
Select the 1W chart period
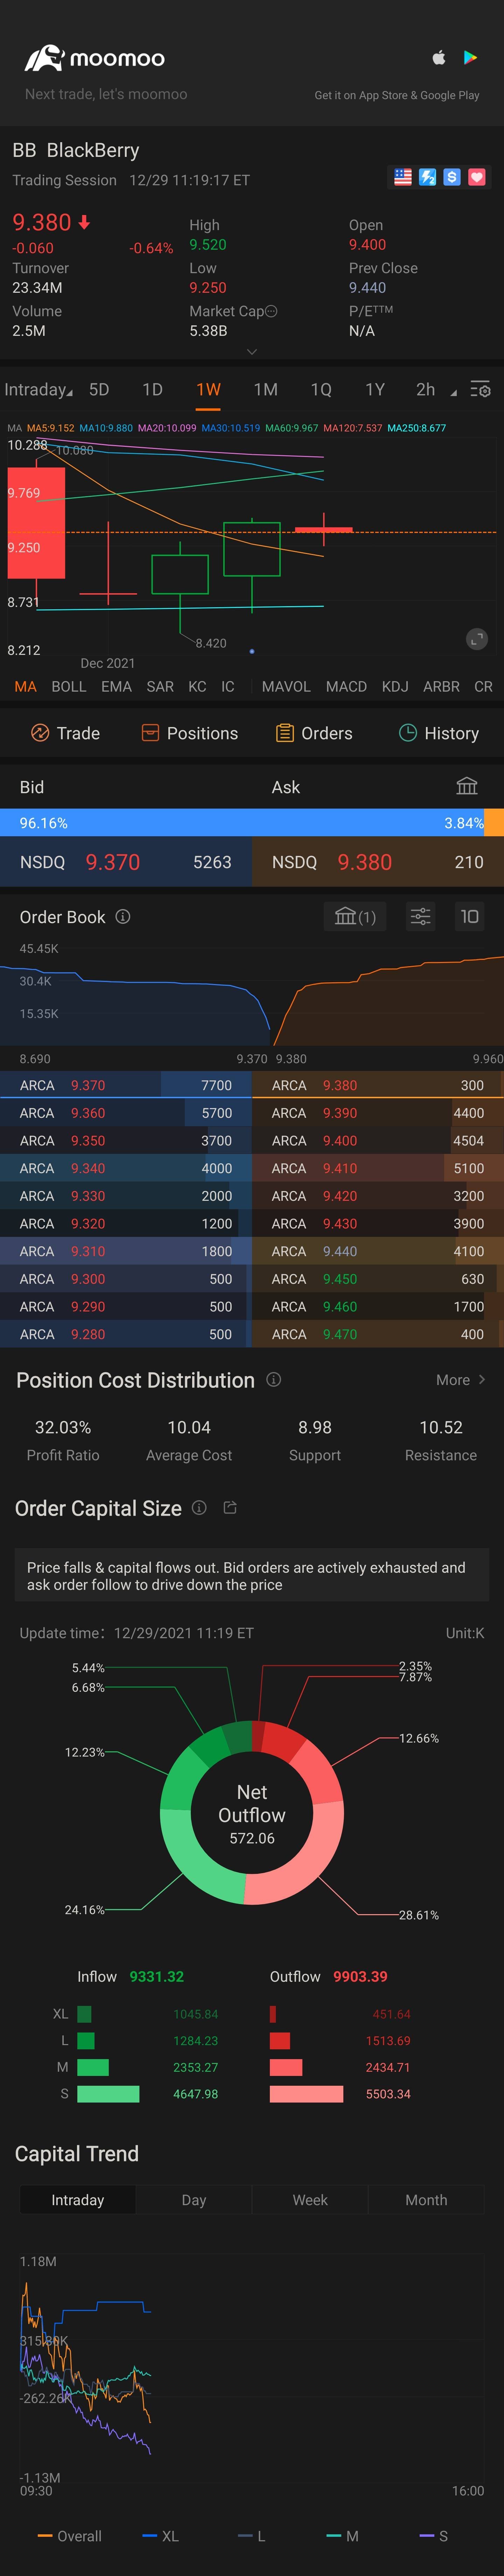[208, 390]
